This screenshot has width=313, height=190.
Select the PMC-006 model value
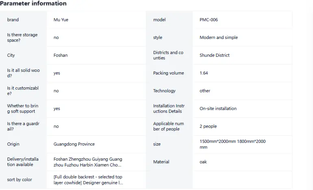(209, 20)
